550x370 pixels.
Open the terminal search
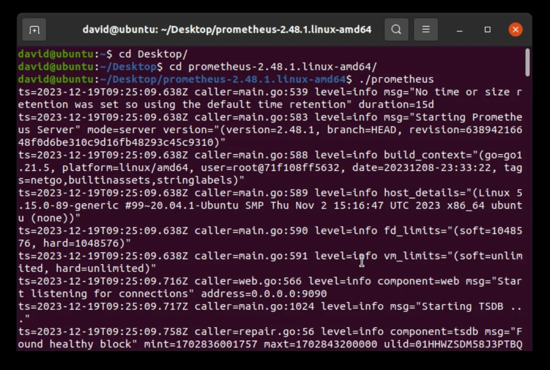396,30
